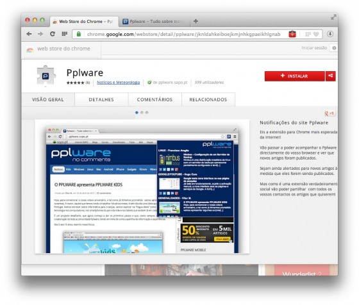Go back with the browser back arrow
359x305 pixels.
(29, 34)
